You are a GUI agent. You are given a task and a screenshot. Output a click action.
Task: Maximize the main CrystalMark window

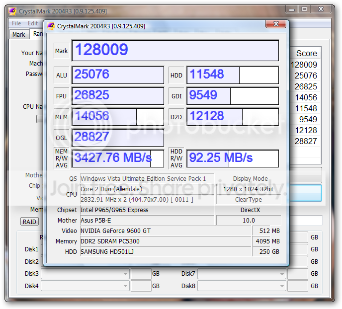tap(304, 9)
